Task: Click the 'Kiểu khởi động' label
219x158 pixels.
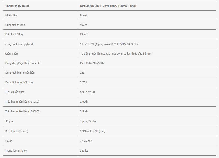Action: 14,34
